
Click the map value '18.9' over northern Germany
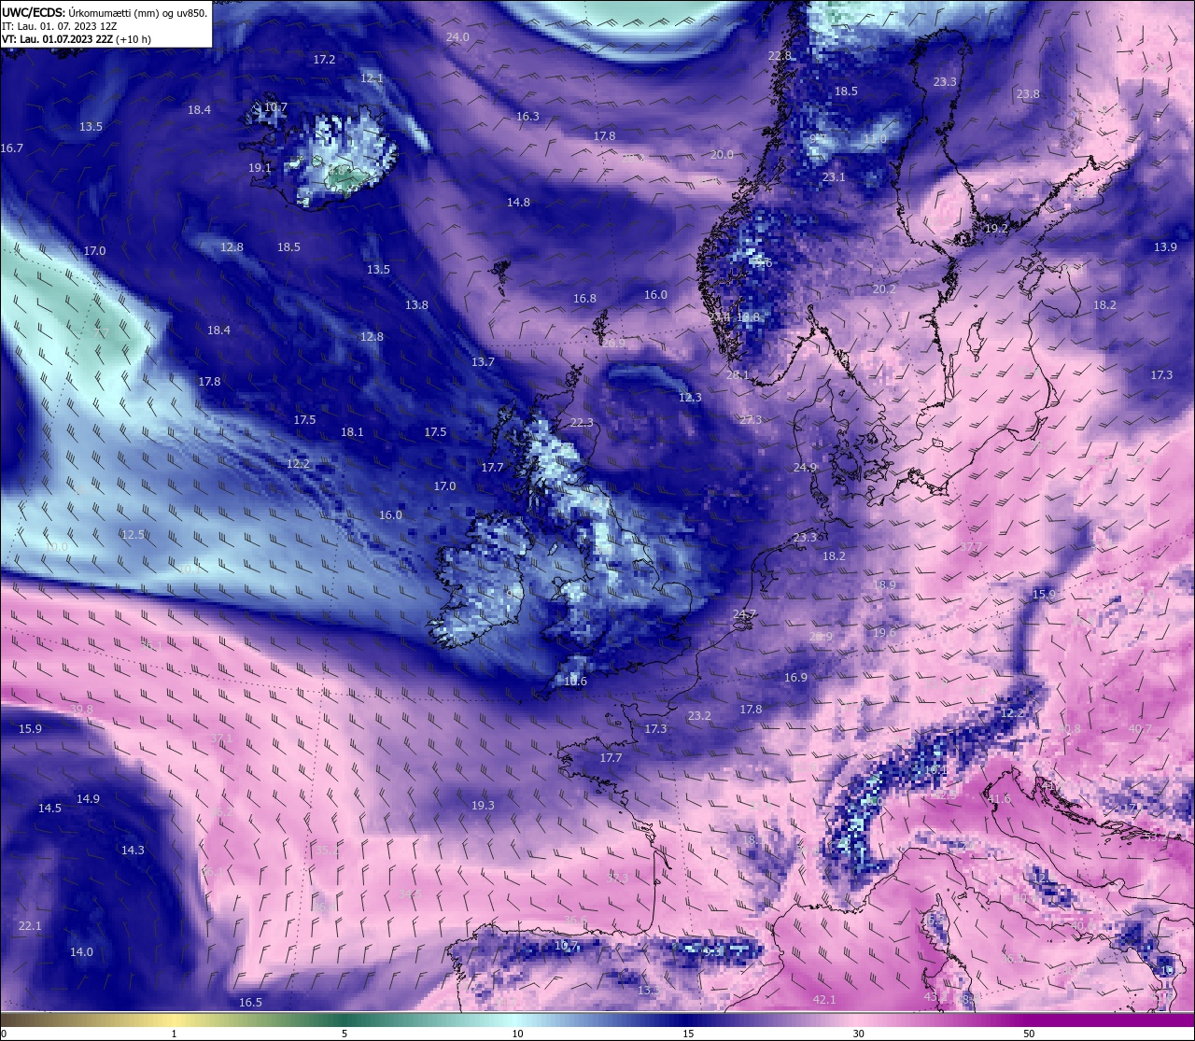[x=884, y=585]
